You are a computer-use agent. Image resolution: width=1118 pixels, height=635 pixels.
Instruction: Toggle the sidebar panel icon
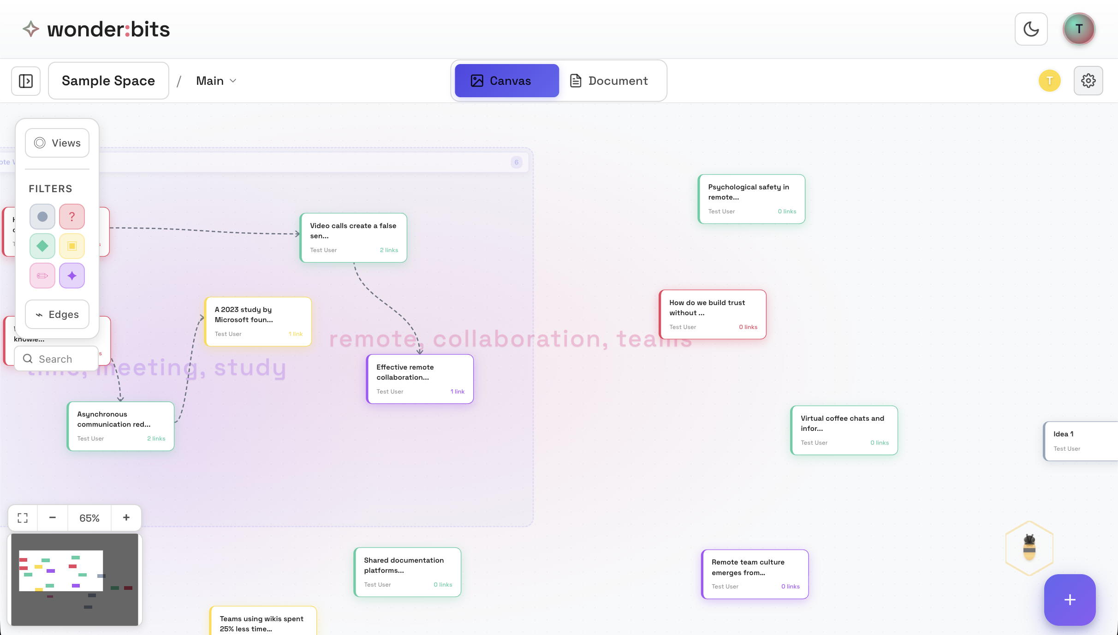click(26, 81)
